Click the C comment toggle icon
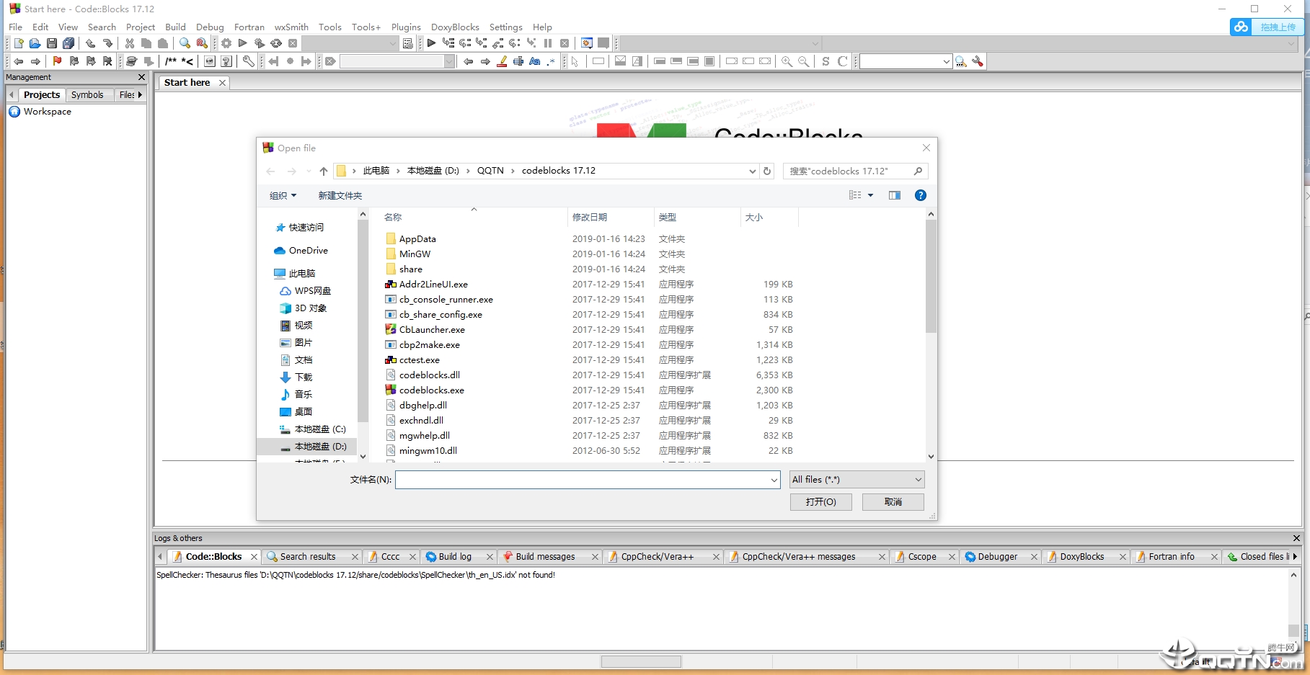 [x=842, y=61]
